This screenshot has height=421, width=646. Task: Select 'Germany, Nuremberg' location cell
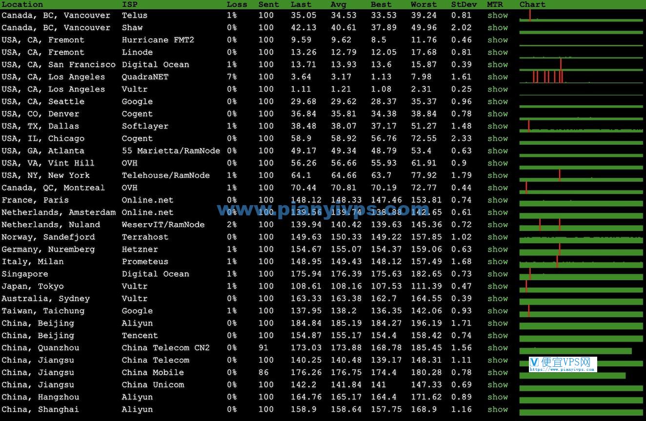(x=48, y=249)
